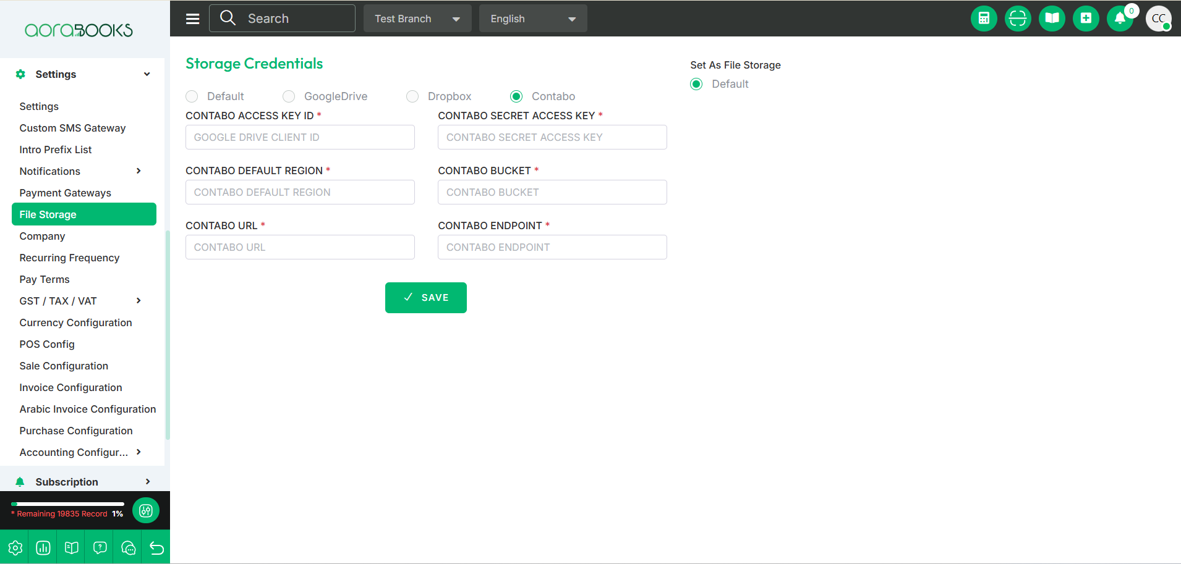Image resolution: width=1181 pixels, height=564 pixels.
Task: Focus the Contabo Secret Access Key field
Action: coord(552,137)
